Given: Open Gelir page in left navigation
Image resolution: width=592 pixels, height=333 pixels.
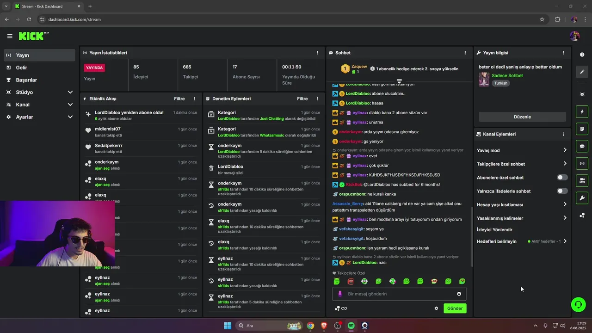Looking at the screenshot, I should pos(39,68).
